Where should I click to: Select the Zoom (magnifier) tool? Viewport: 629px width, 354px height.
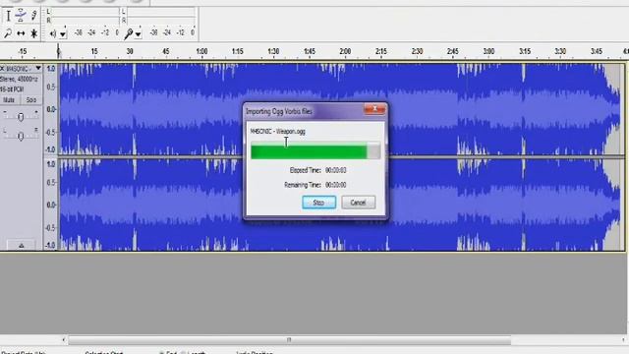8,33
